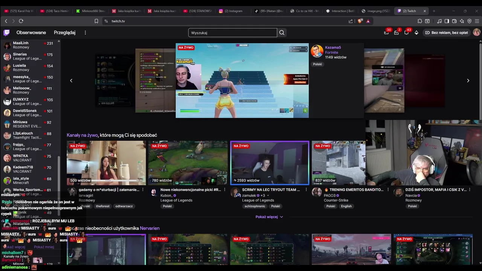Open Brave Rewards triangle icon
The height and width of the screenshot is (271, 482).
click(x=368, y=21)
